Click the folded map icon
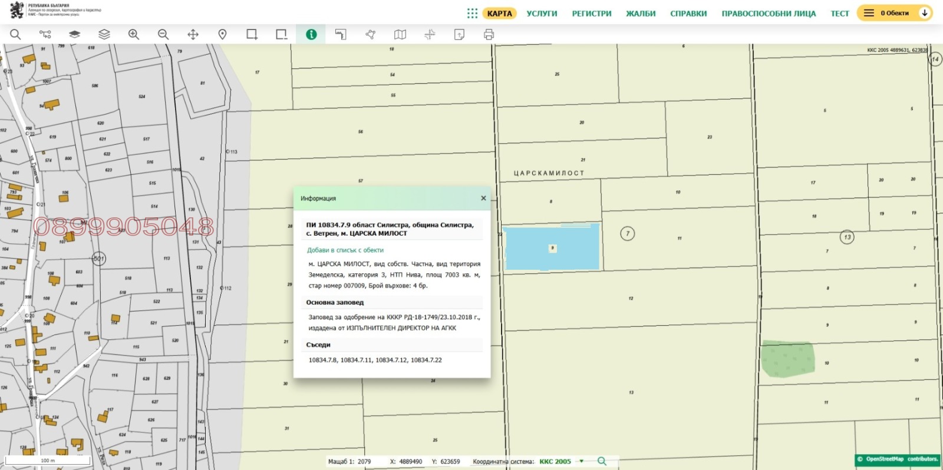943x470 pixels. click(400, 35)
